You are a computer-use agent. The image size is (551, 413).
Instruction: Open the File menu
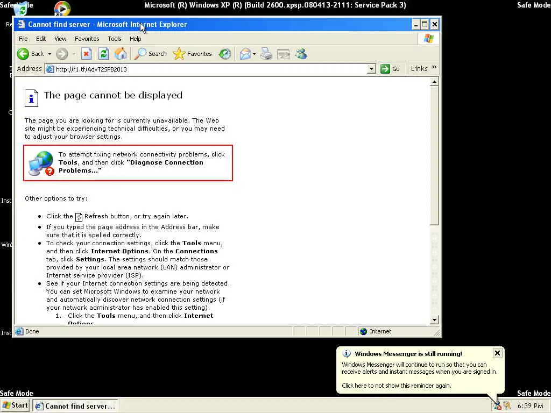23,39
